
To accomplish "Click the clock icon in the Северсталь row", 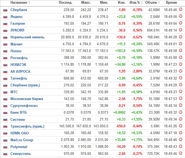I will (181, 153).
